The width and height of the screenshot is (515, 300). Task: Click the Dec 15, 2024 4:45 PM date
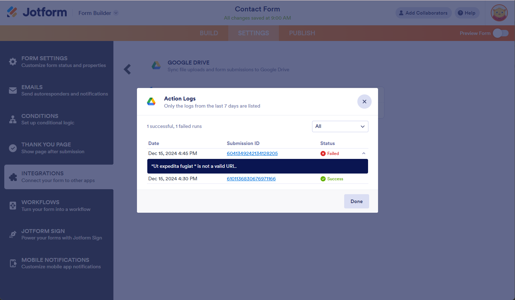tap(173, 154)
